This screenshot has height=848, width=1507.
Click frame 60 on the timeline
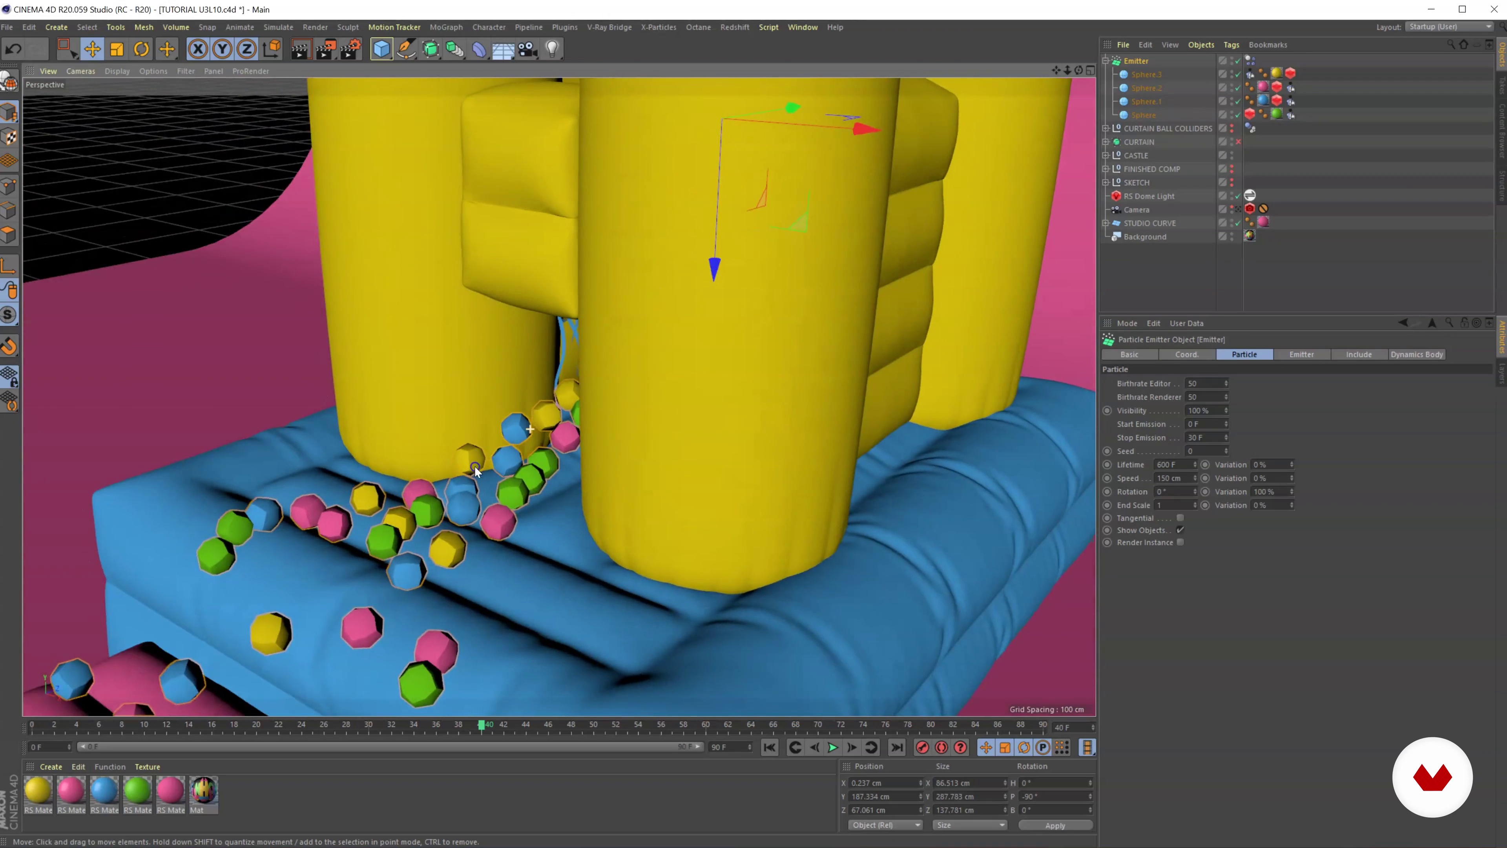[706, 724]
